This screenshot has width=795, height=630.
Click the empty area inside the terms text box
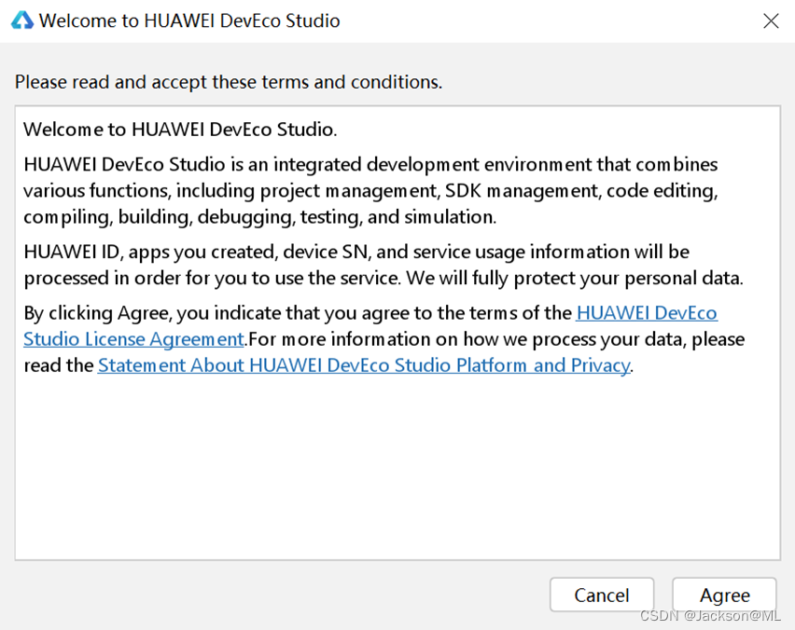[x=397, y=466]
